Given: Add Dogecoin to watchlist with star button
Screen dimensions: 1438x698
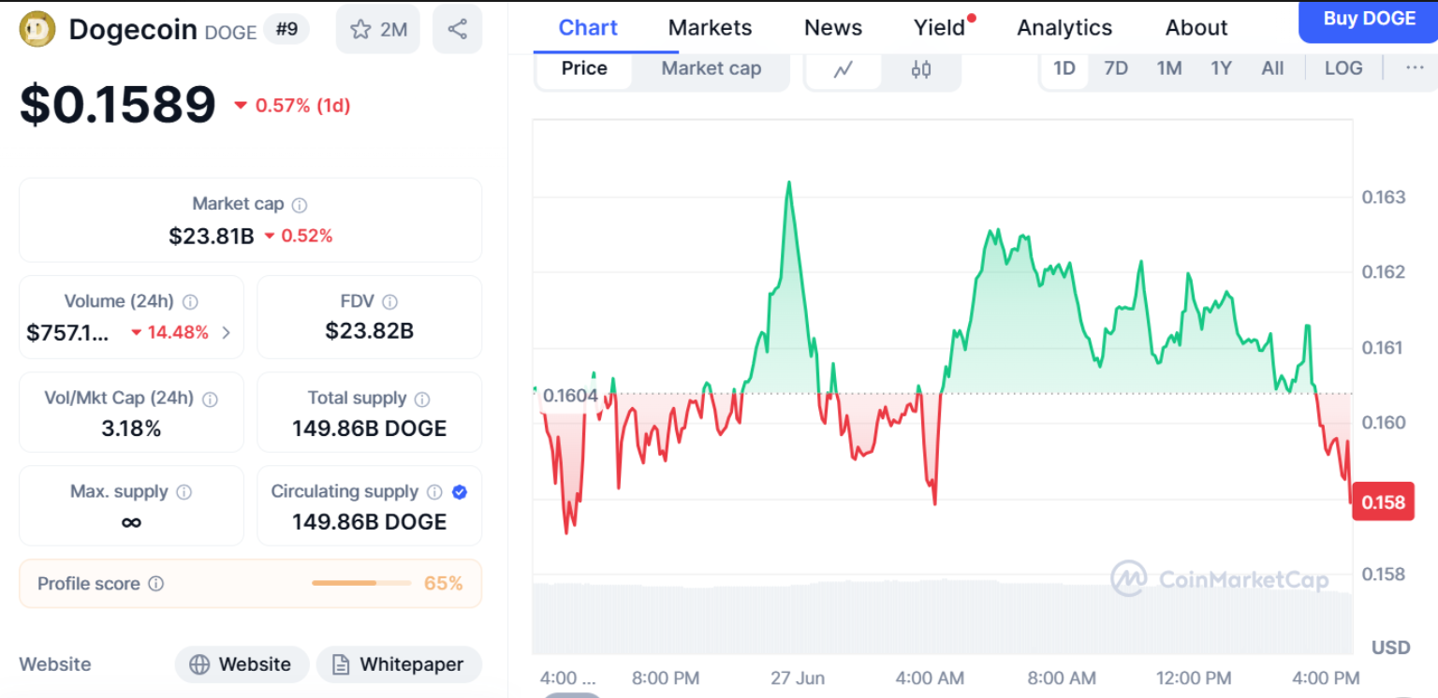Looking at the screenshot, I should point(378,29).
